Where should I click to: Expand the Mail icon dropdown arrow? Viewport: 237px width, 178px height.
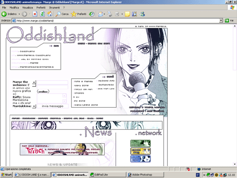104,14
